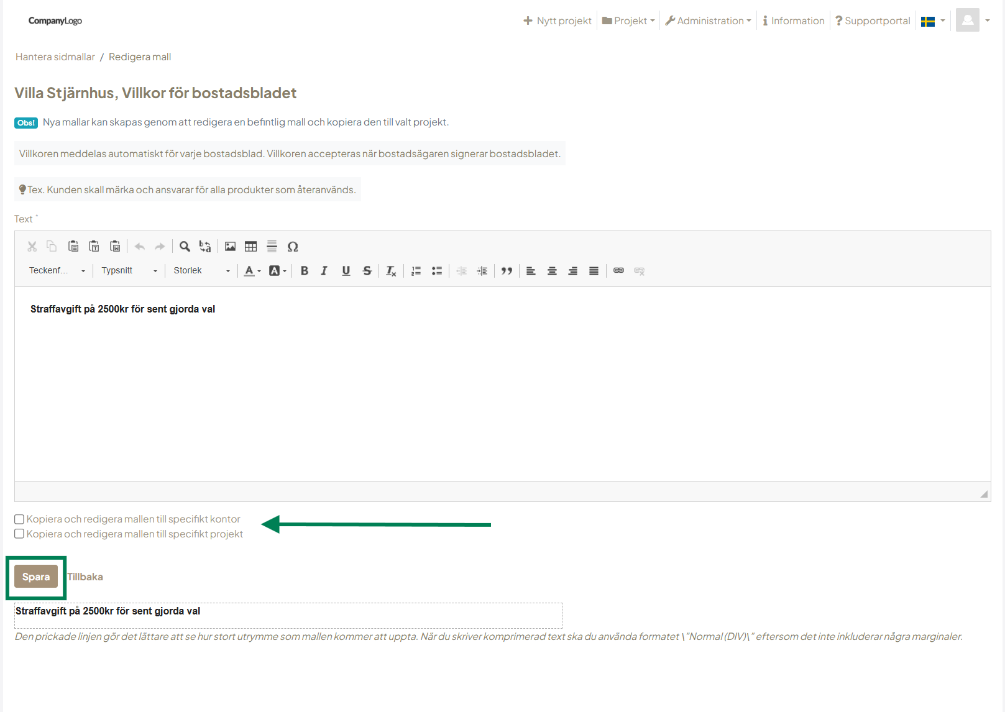1005x712 pixels.
Task: Open the Administration menu
Action: coord(709,21)
